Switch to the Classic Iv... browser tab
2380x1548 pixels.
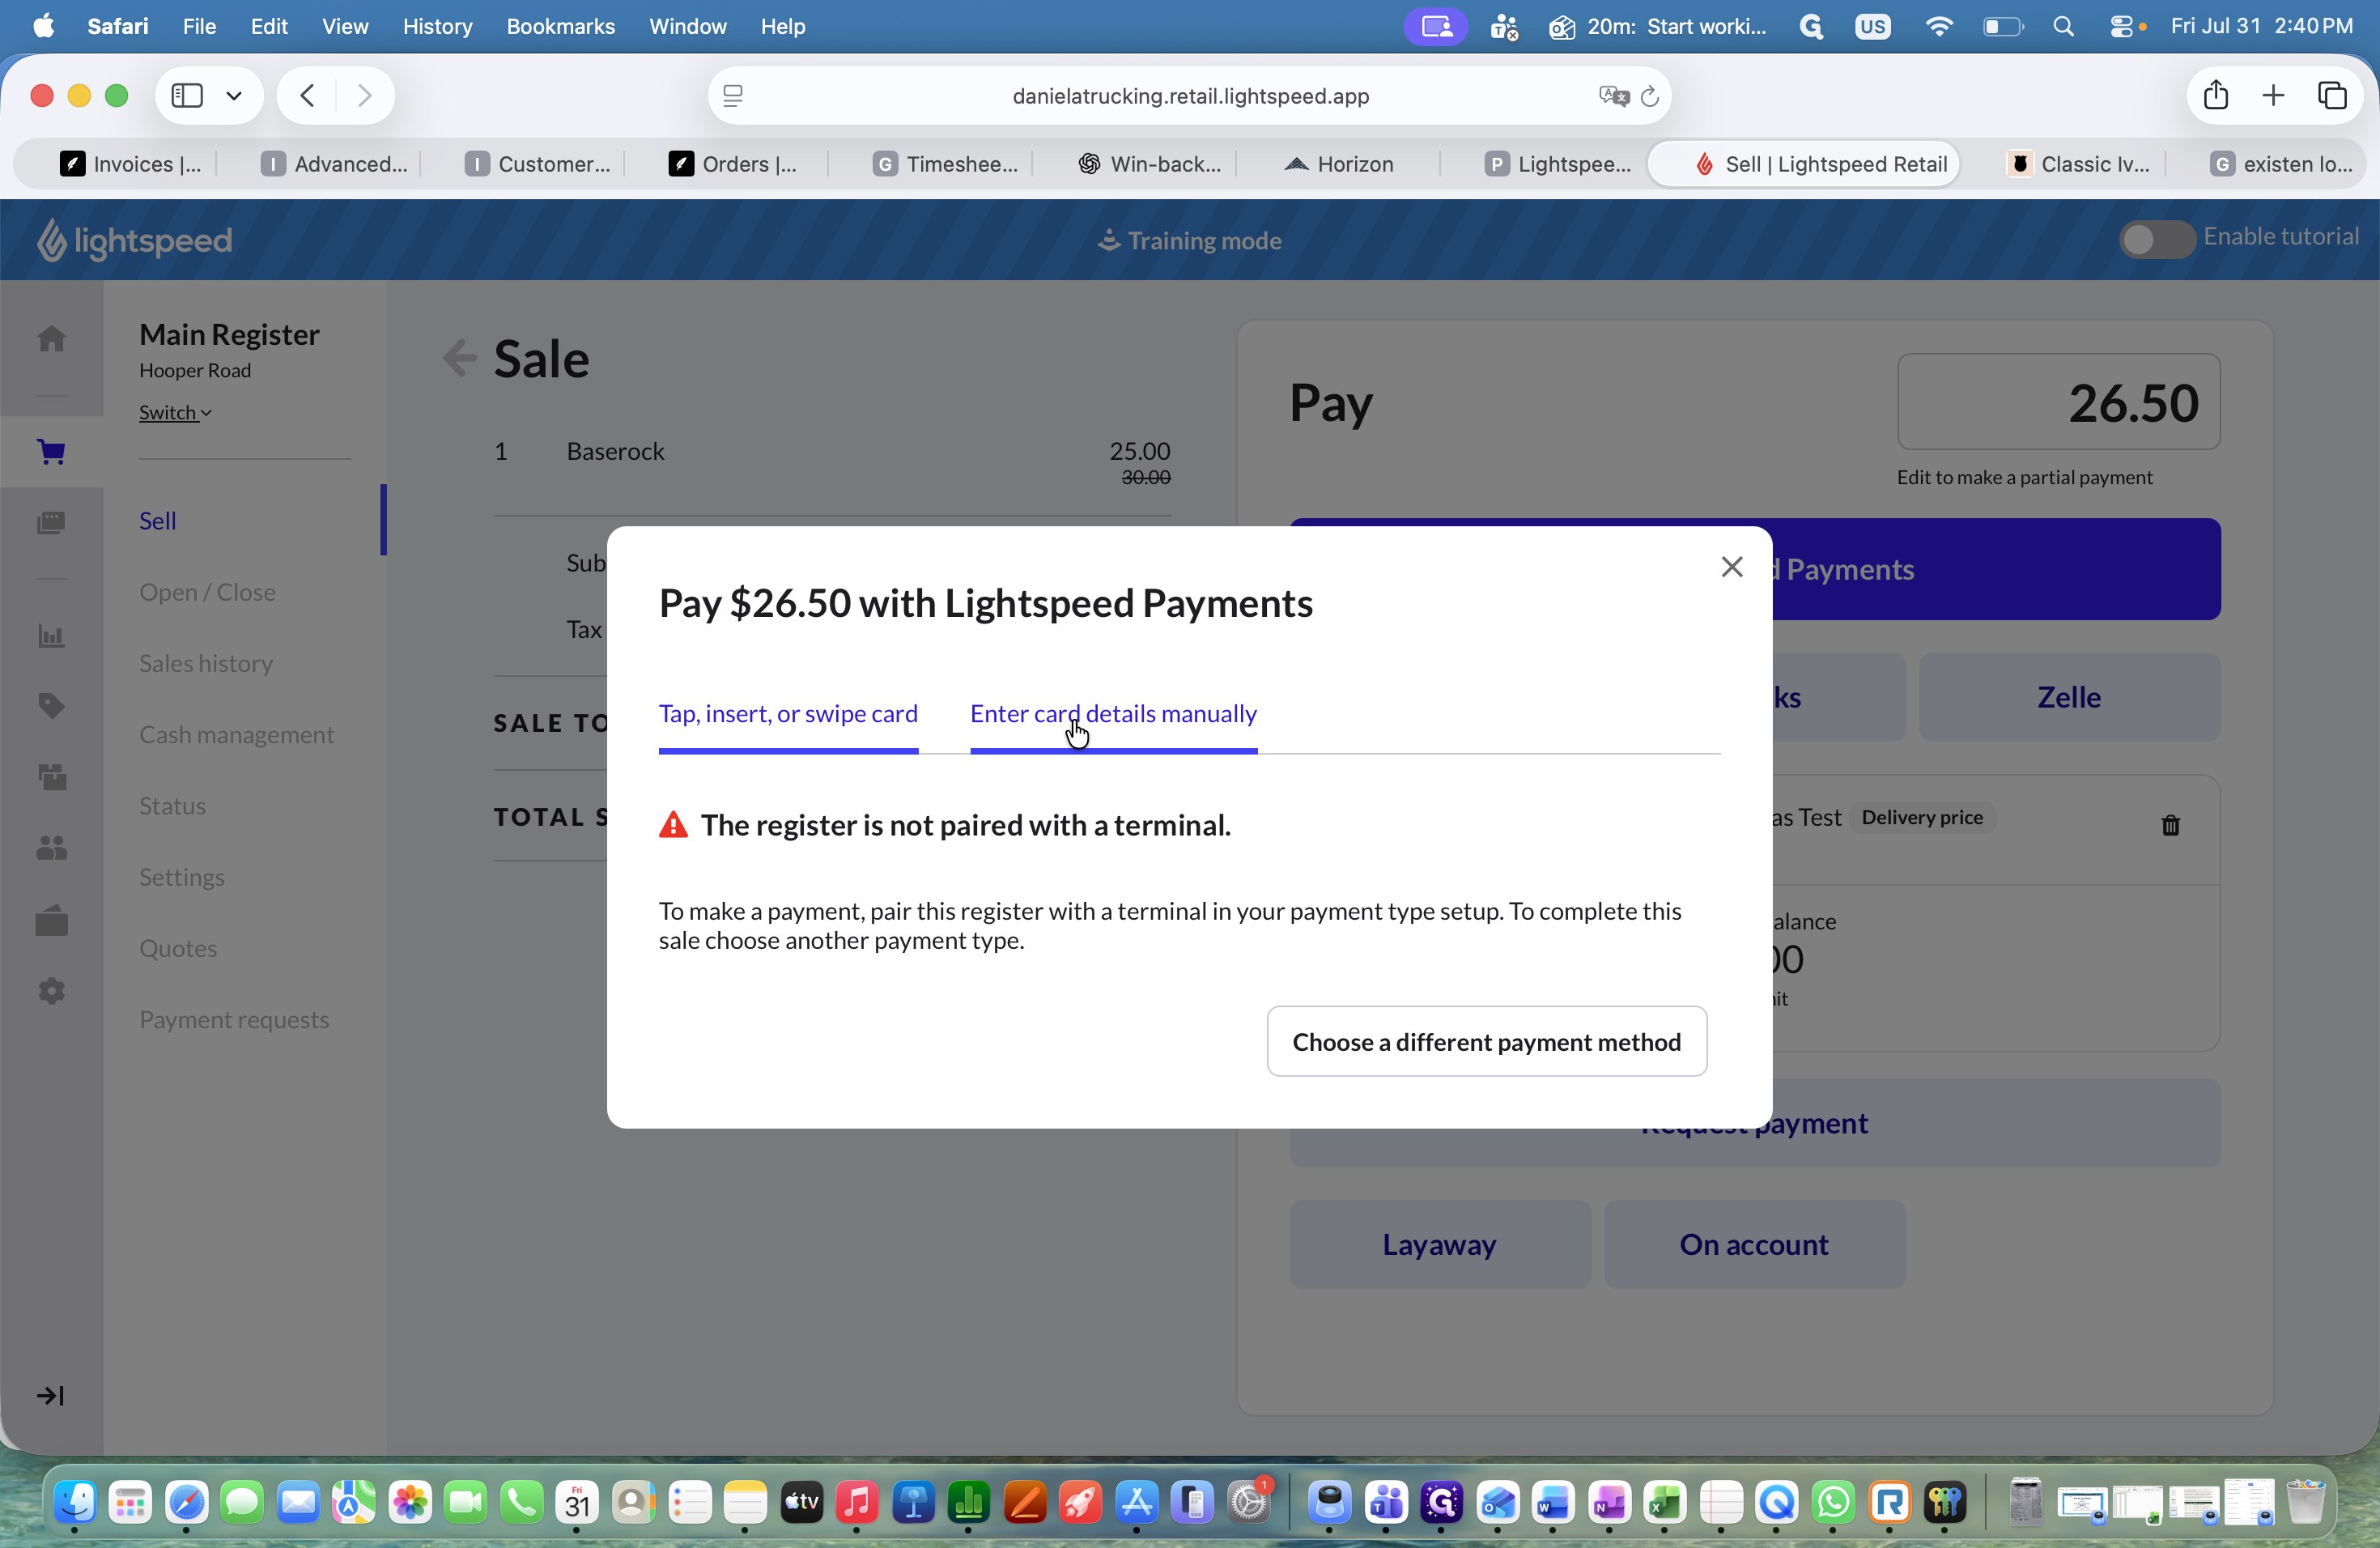[x=2080, y=164]
